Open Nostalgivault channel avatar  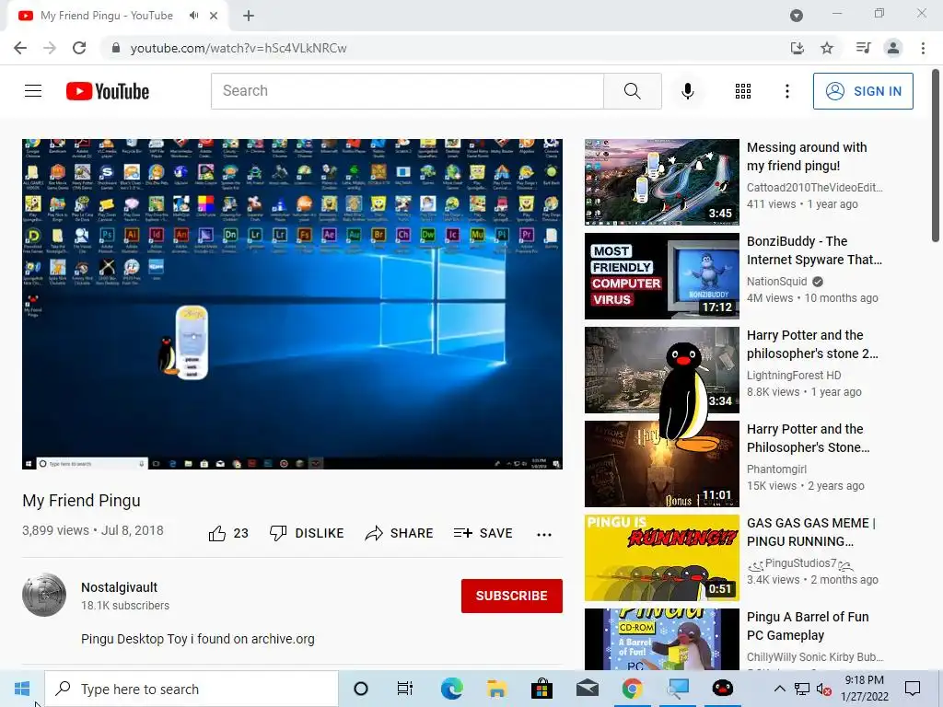coord(44,595)
